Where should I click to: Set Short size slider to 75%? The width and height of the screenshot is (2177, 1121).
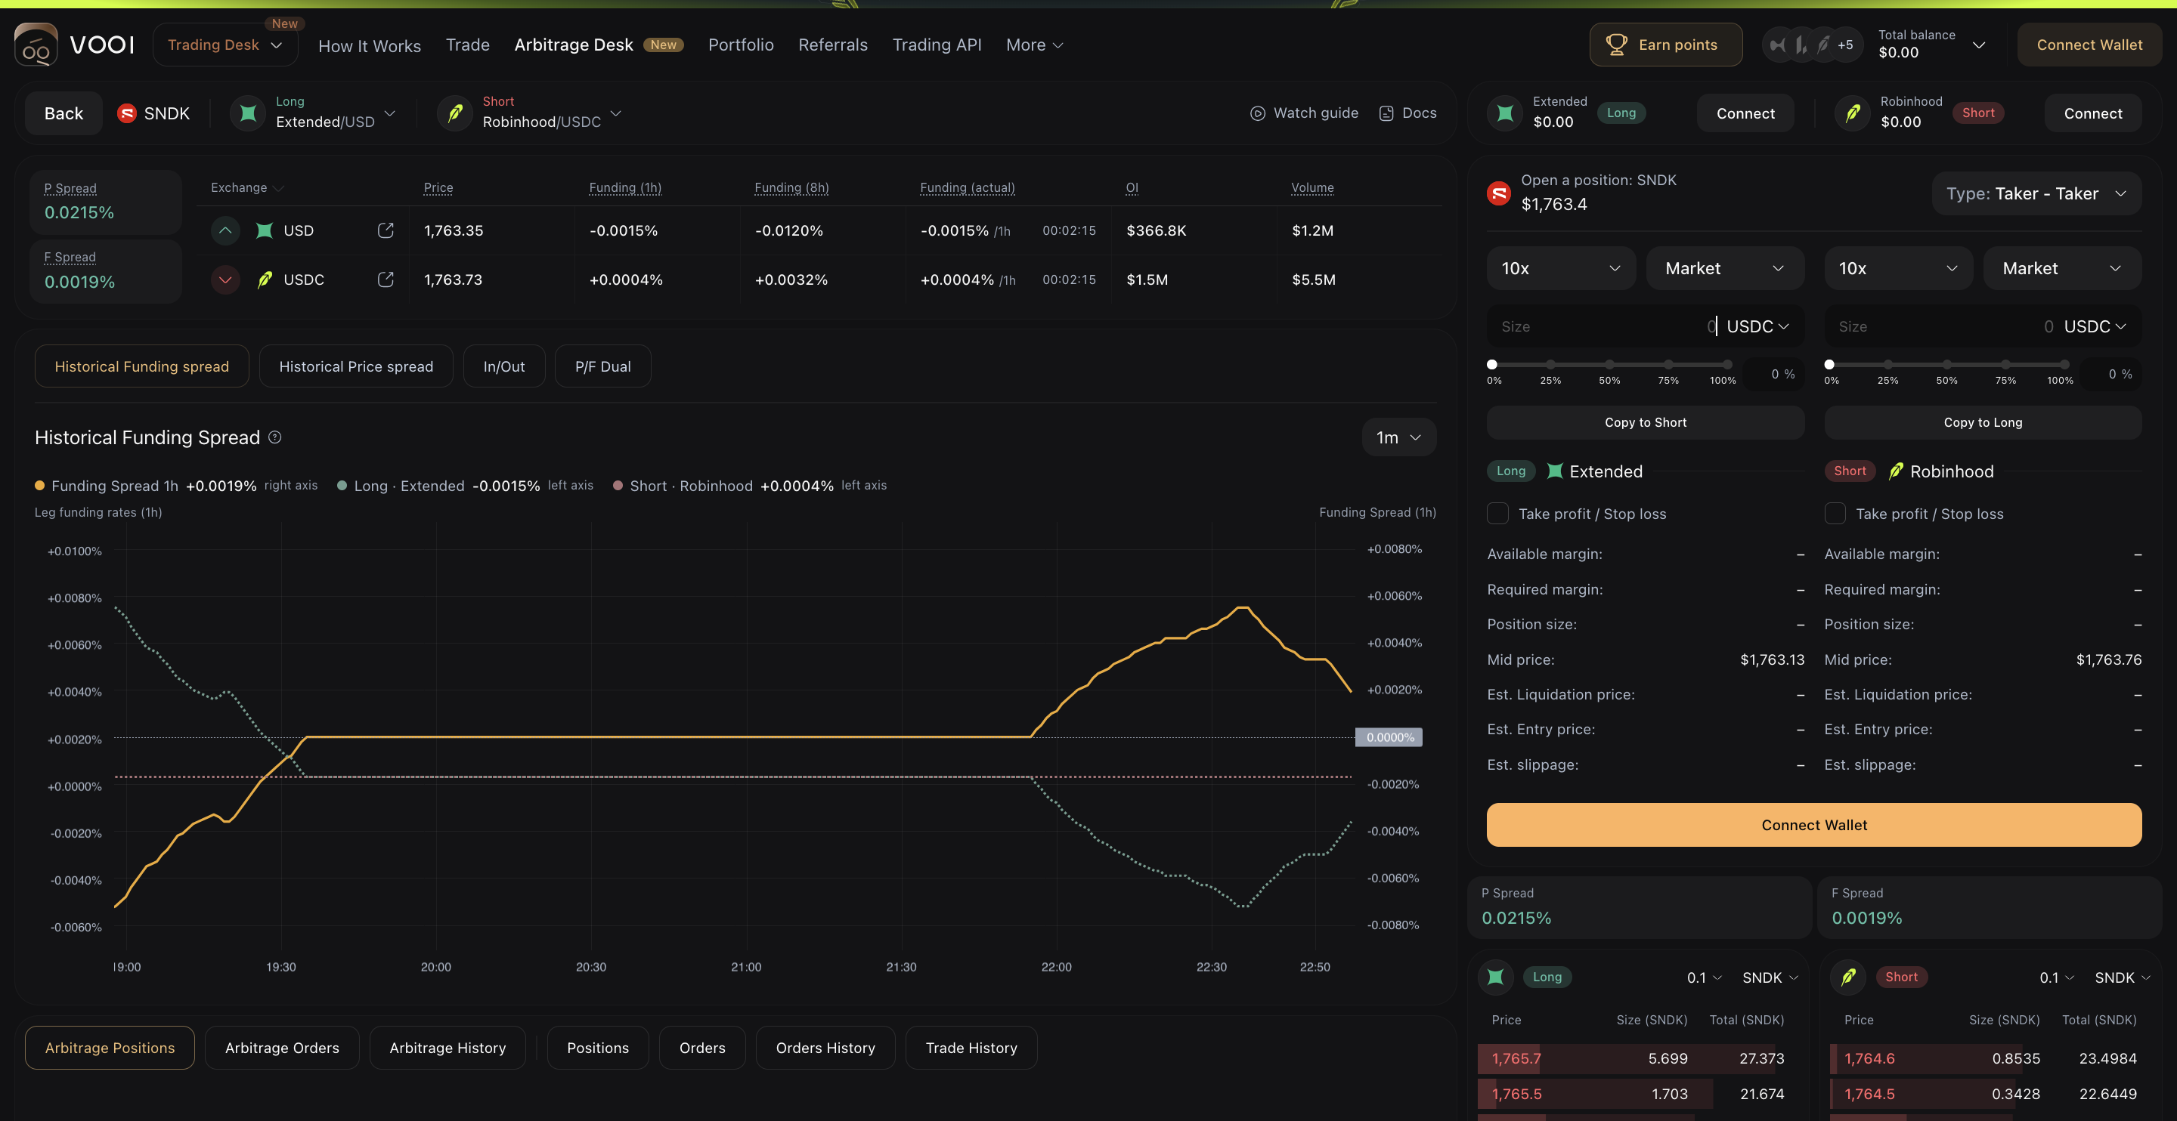click(2005, 365)
